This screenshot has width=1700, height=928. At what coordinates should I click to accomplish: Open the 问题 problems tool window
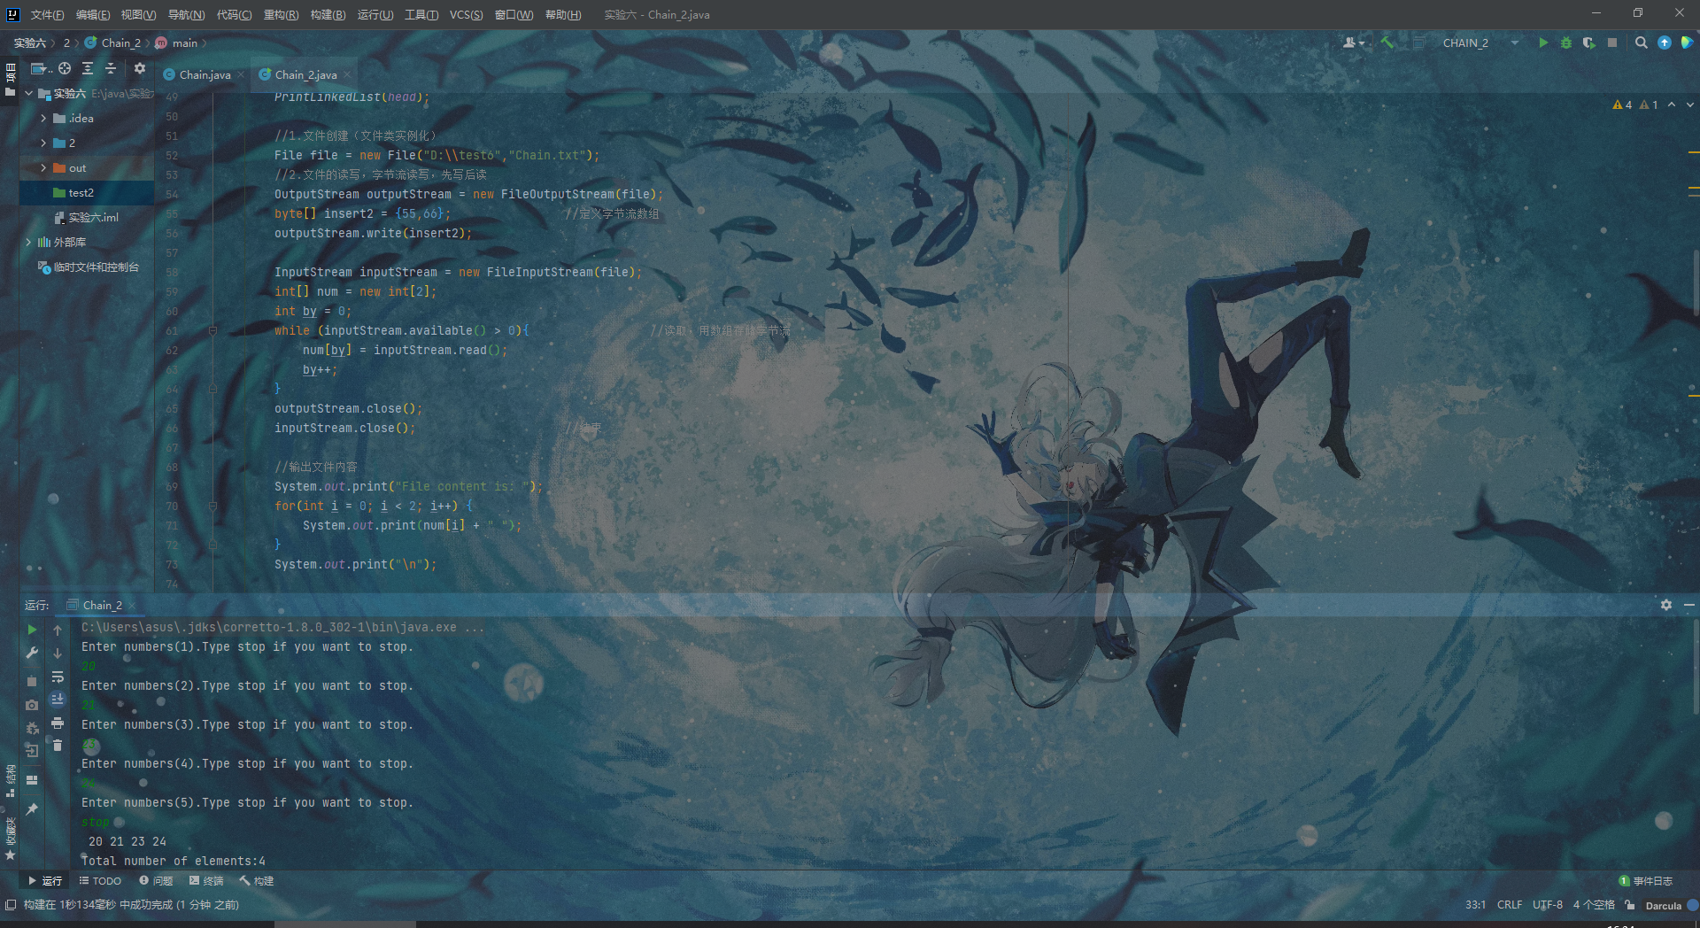coord(156,881)
